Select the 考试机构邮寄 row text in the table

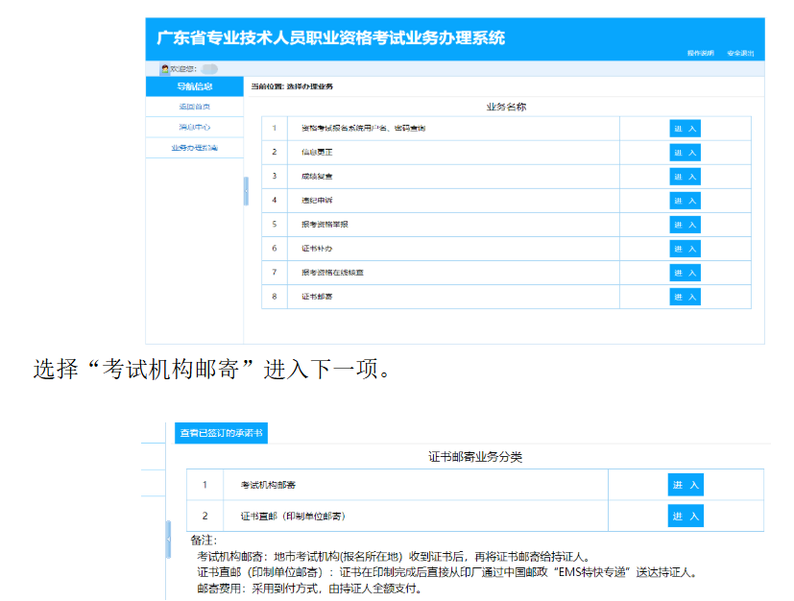[268, 485]
